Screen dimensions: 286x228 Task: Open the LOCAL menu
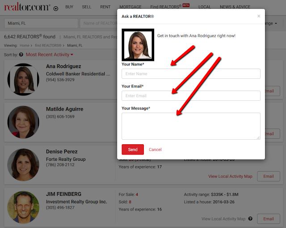click(205, 7)
